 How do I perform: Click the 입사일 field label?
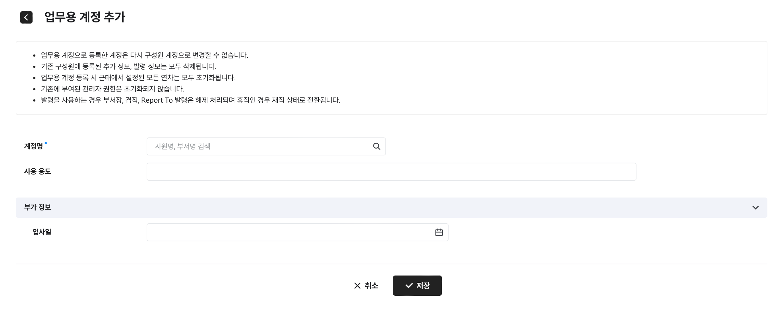[42, 232]
